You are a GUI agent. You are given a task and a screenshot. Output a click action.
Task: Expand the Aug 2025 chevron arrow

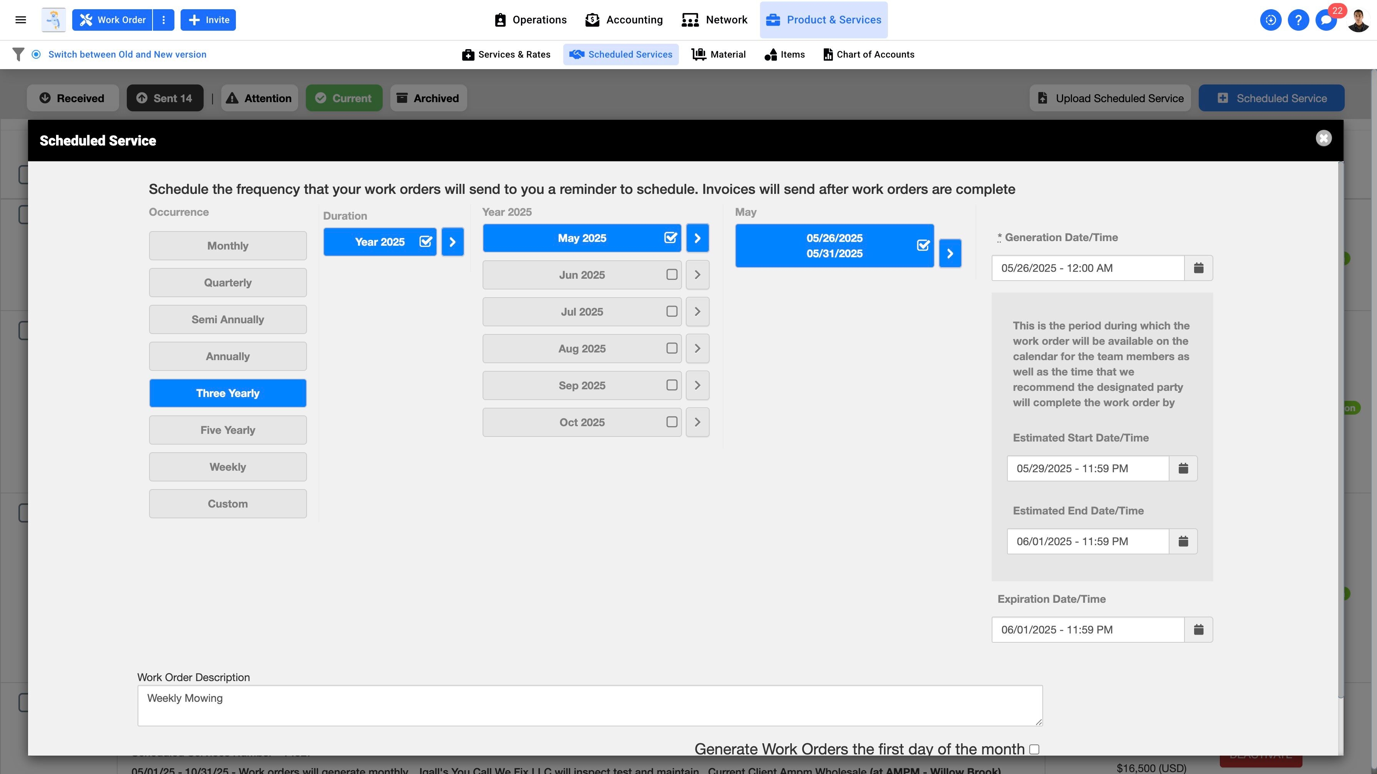point(697,348)
